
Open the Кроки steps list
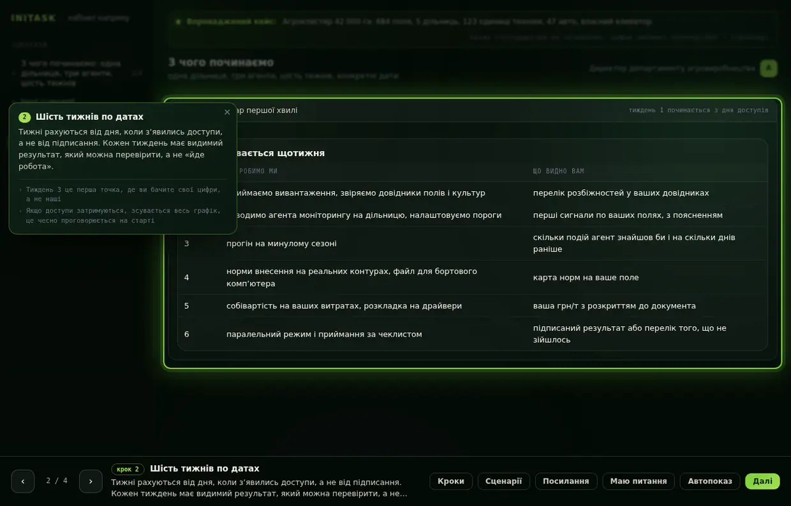(451, 481)
